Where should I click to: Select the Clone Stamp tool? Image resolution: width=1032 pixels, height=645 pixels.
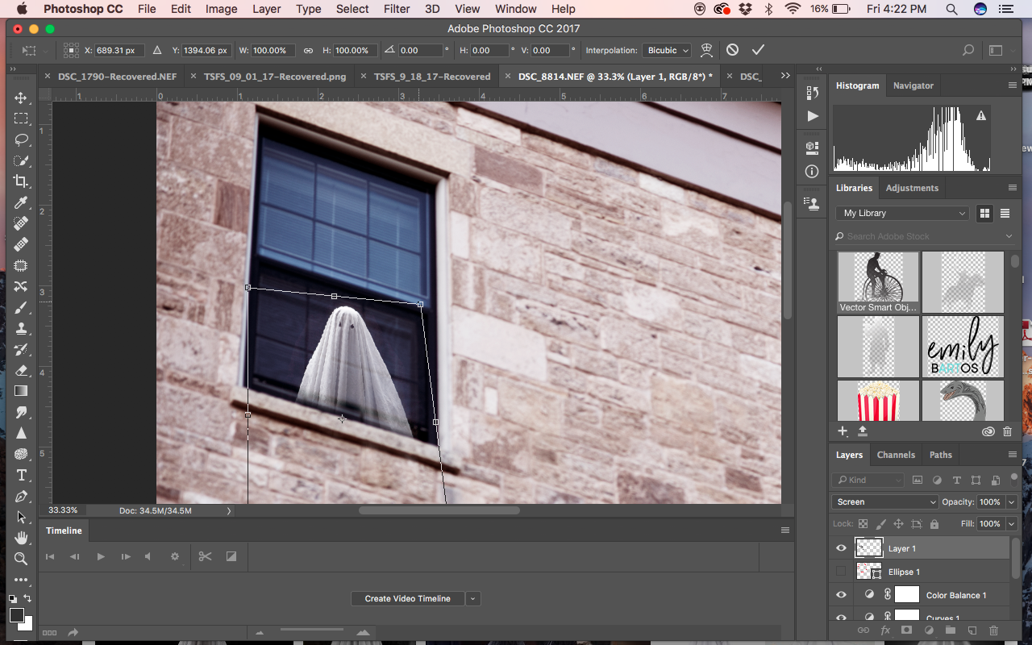click(x=21, y=328)
